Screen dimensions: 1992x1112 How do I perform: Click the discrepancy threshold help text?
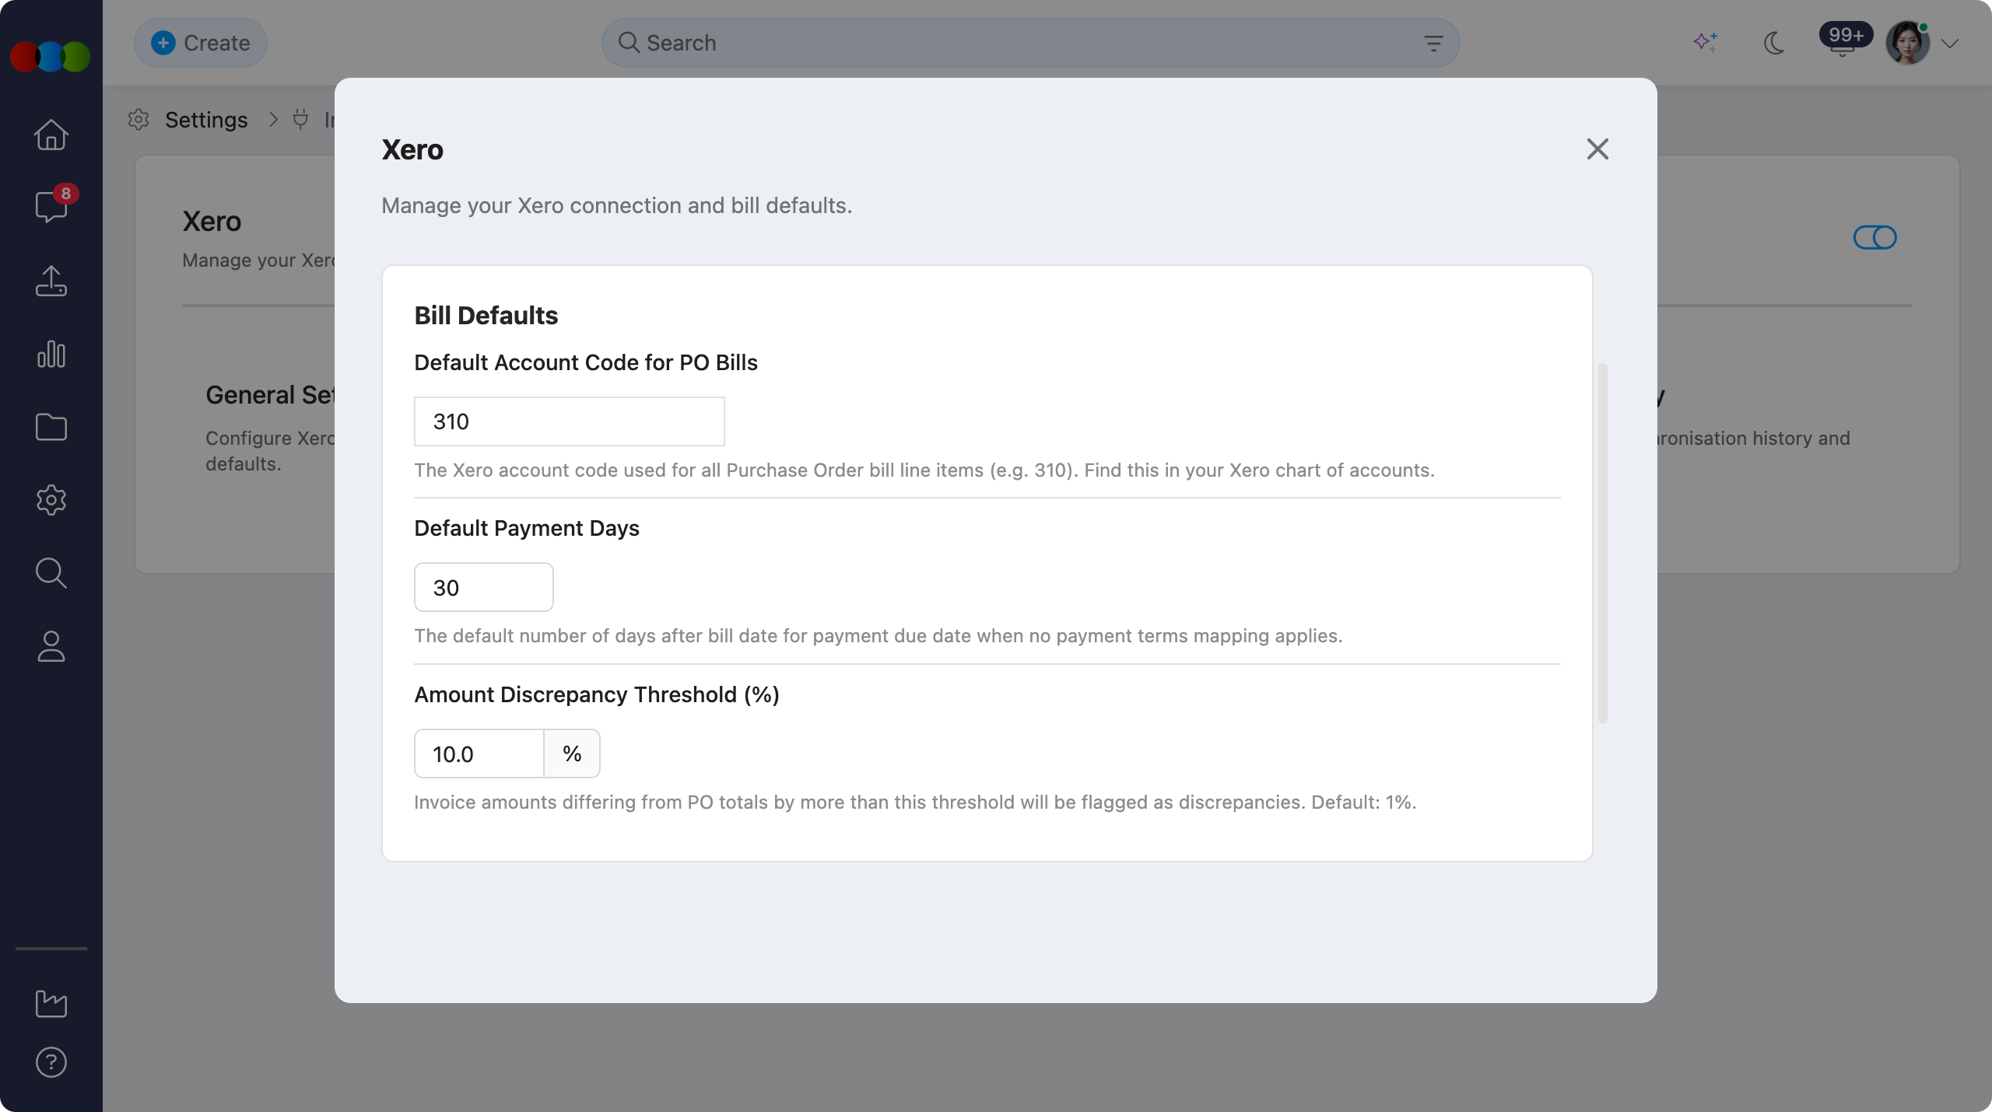[915, 803]
